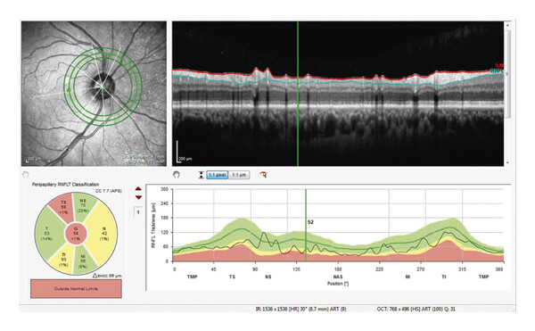Click the green vertical line on OCT B-scan
This screenshot has width=535, height=331.
298,94
